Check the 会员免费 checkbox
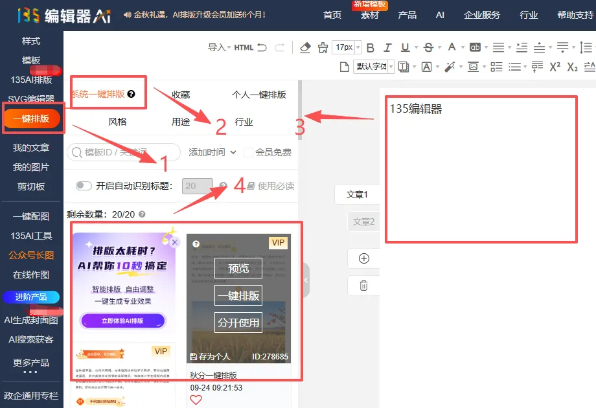Screen dimensions: 596x408 pyautogui.click(x=248, y=152)
